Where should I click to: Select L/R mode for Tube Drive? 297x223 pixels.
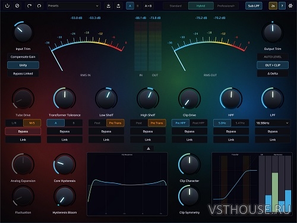coord(14,123)
